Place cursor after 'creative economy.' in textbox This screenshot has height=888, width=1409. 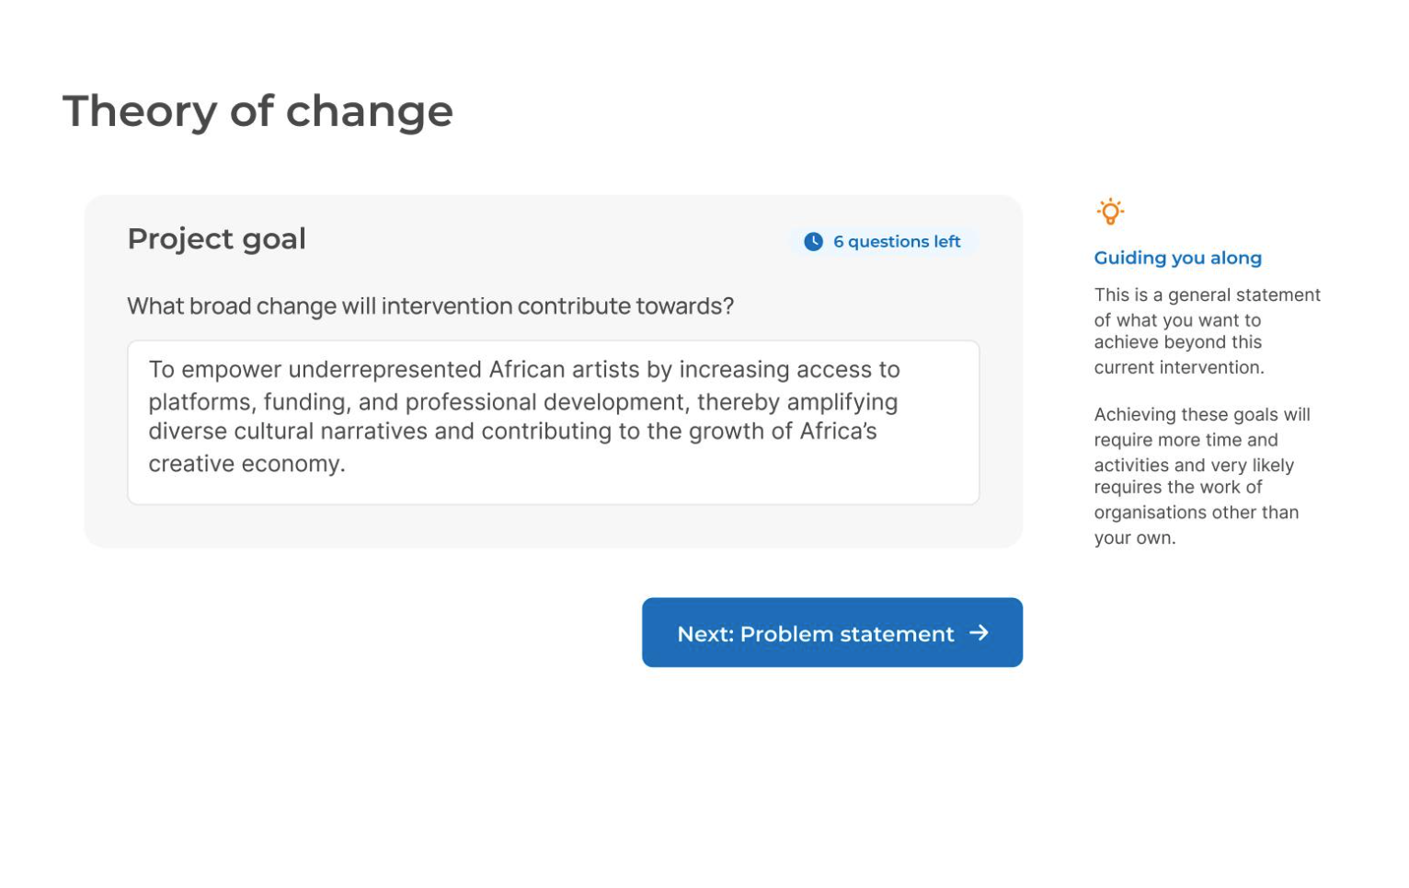click(348, 464)
